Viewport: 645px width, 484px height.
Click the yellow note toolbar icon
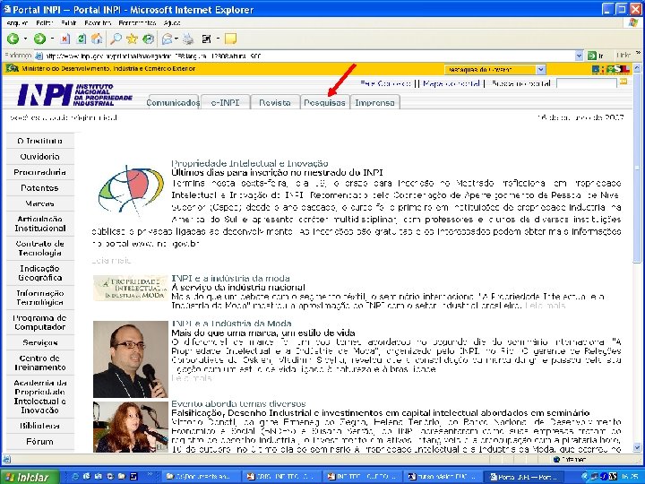point(230,39)
